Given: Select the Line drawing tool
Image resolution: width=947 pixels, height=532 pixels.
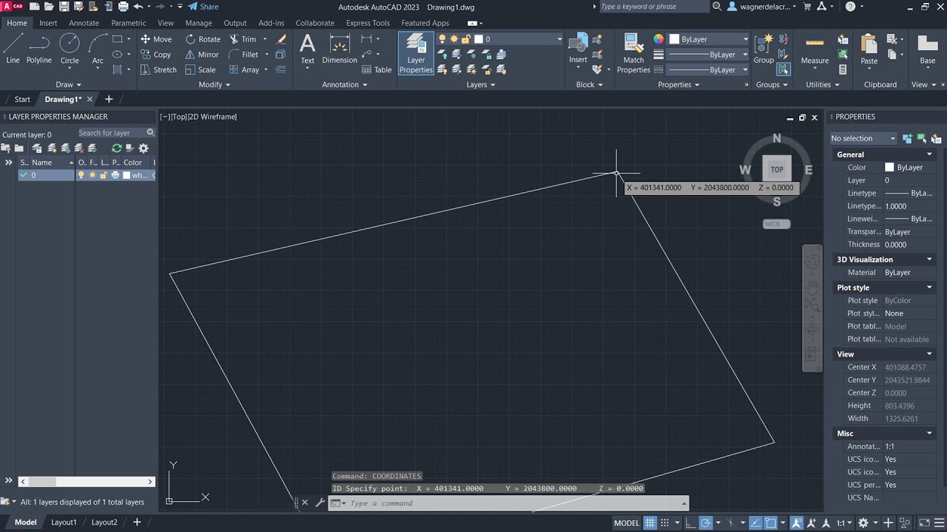Looking at the screenshot, I should 13,49.
